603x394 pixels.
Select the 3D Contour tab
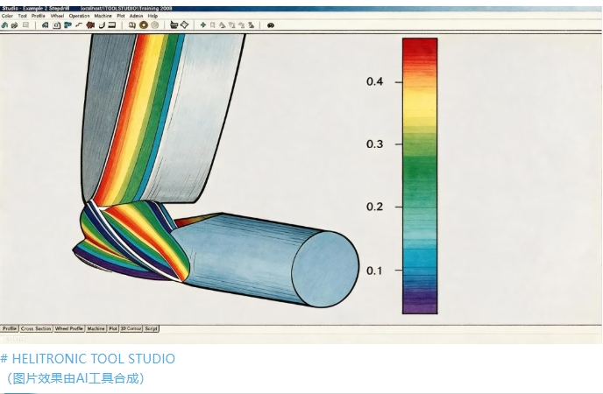131,328
